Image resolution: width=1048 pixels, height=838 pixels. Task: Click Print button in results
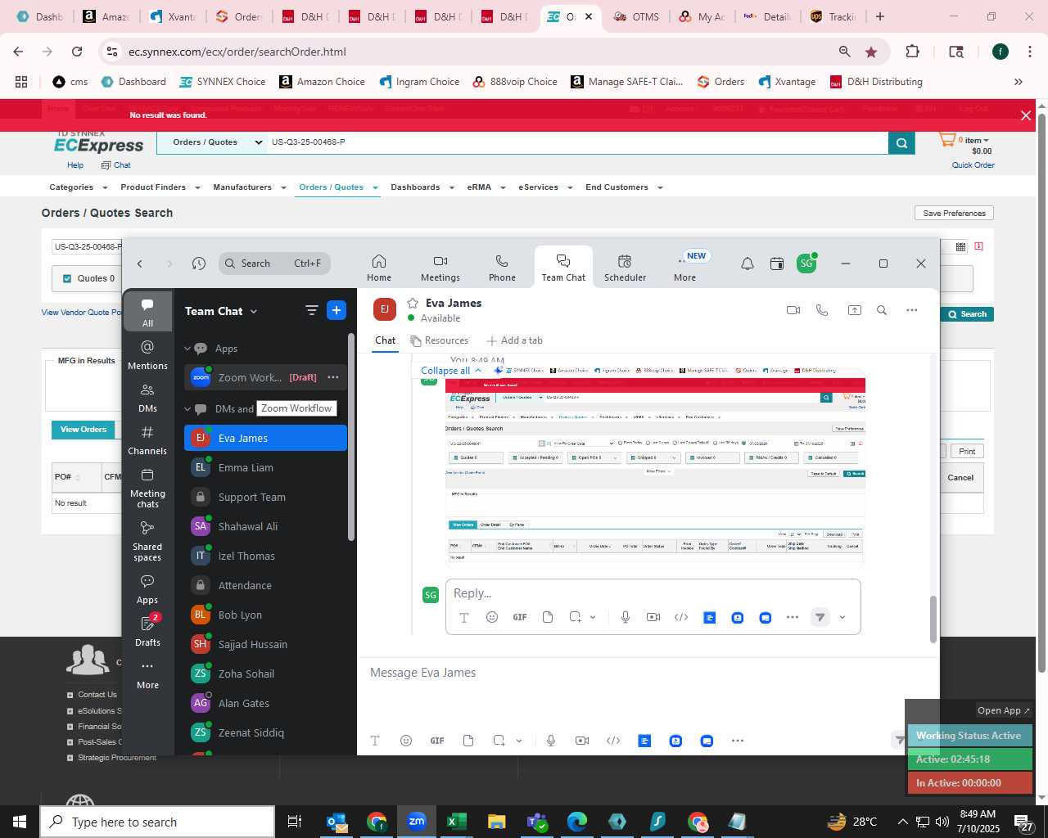point(967,451)
